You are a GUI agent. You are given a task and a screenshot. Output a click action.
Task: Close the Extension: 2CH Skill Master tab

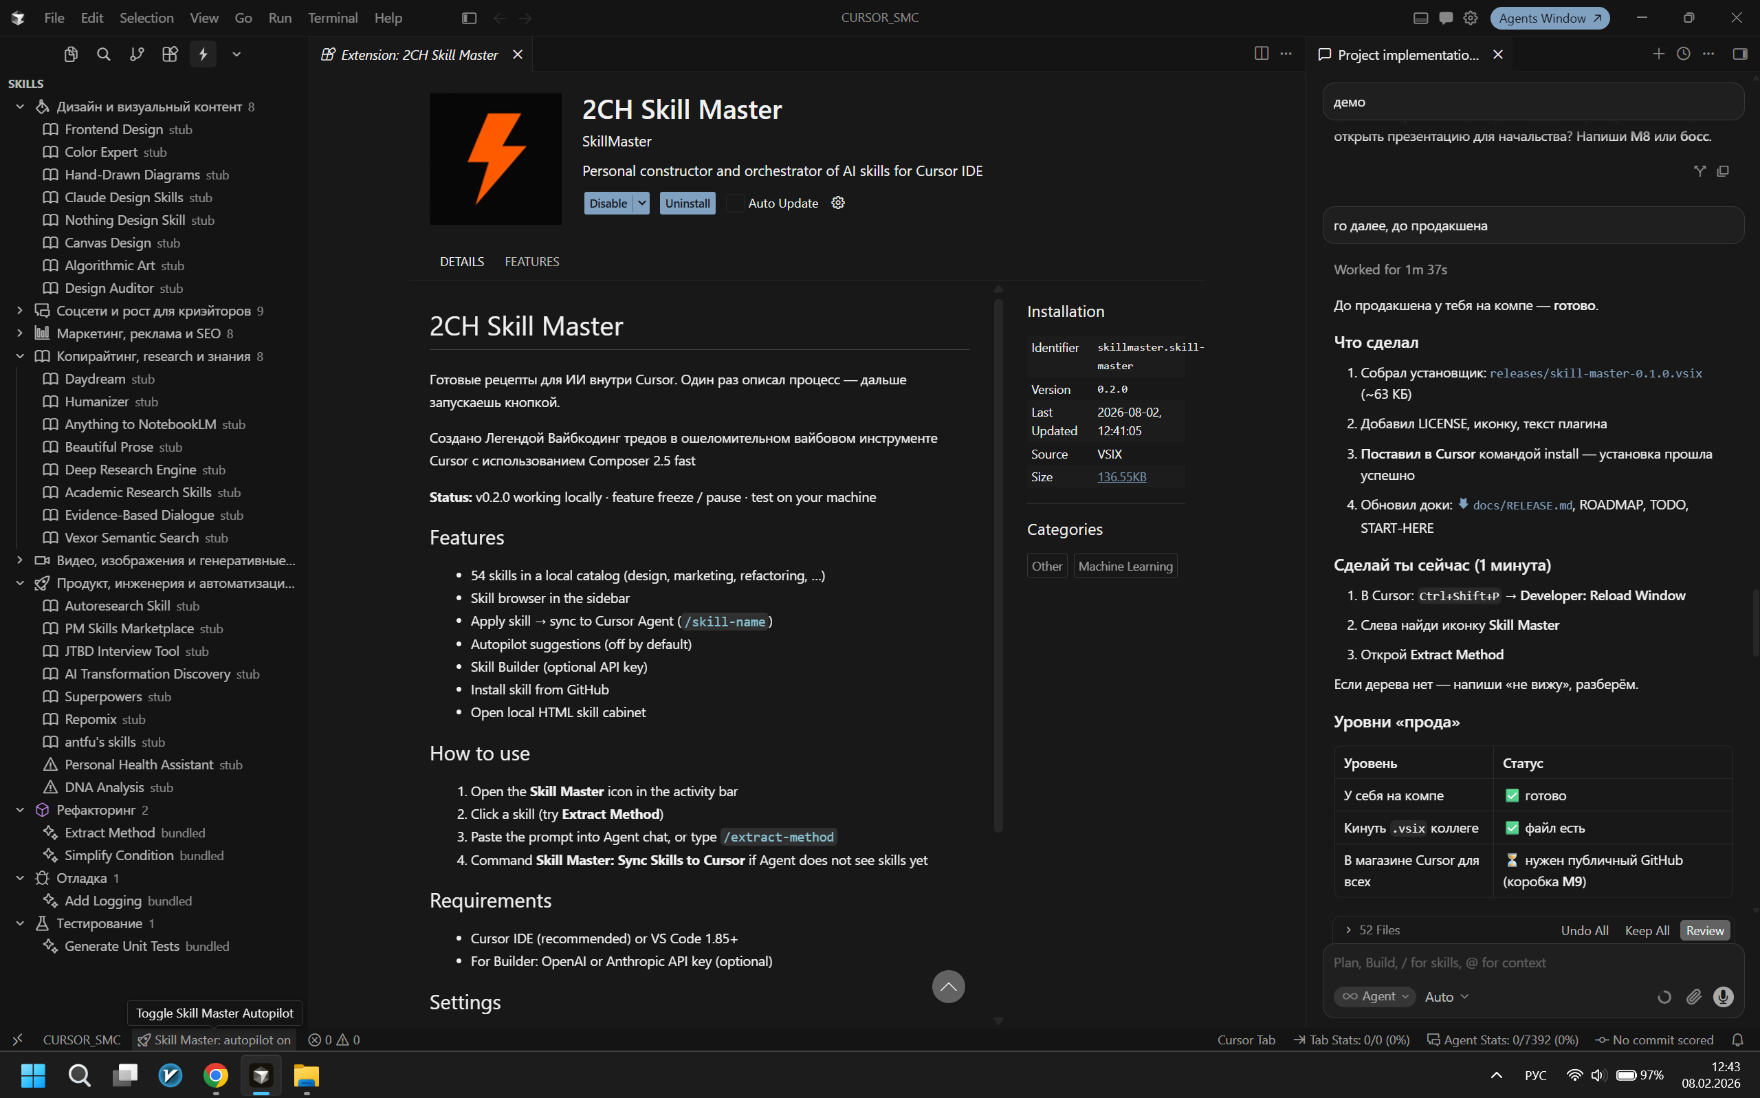518,54
